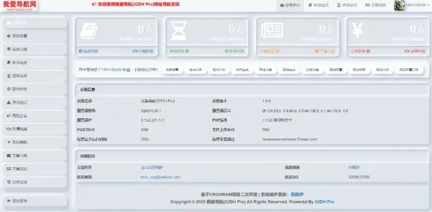The height and width of the screenshot is (212, 432).
Task: Open the blog link in the 我的博客 row
Action: (354, 167)
